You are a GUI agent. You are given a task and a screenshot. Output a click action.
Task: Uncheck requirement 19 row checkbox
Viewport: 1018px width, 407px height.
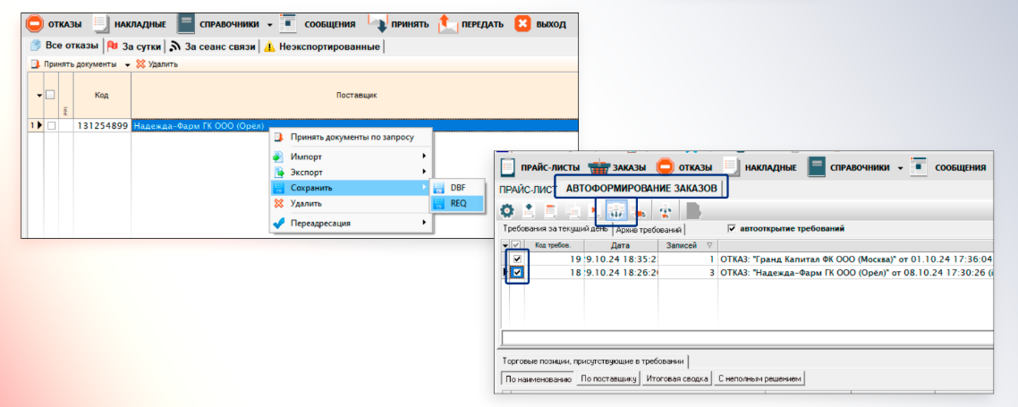point(517,259)
